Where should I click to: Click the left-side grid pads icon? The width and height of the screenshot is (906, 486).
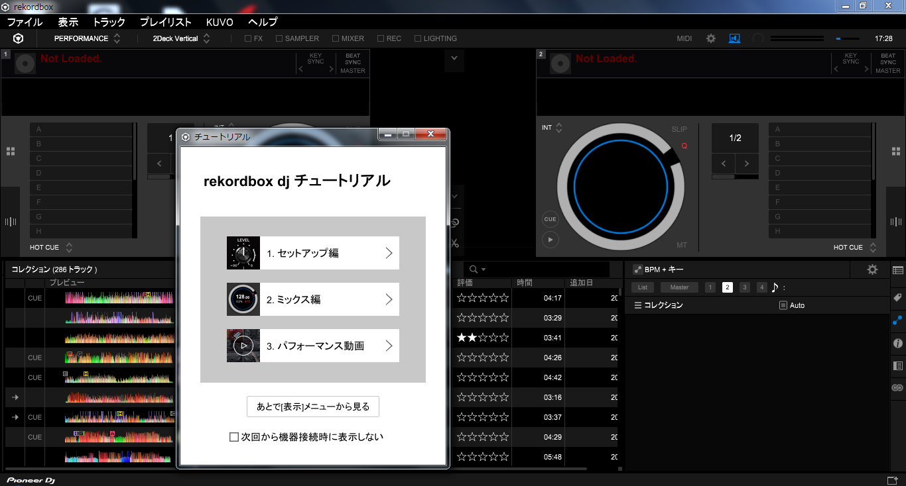(x=11, y=152)
